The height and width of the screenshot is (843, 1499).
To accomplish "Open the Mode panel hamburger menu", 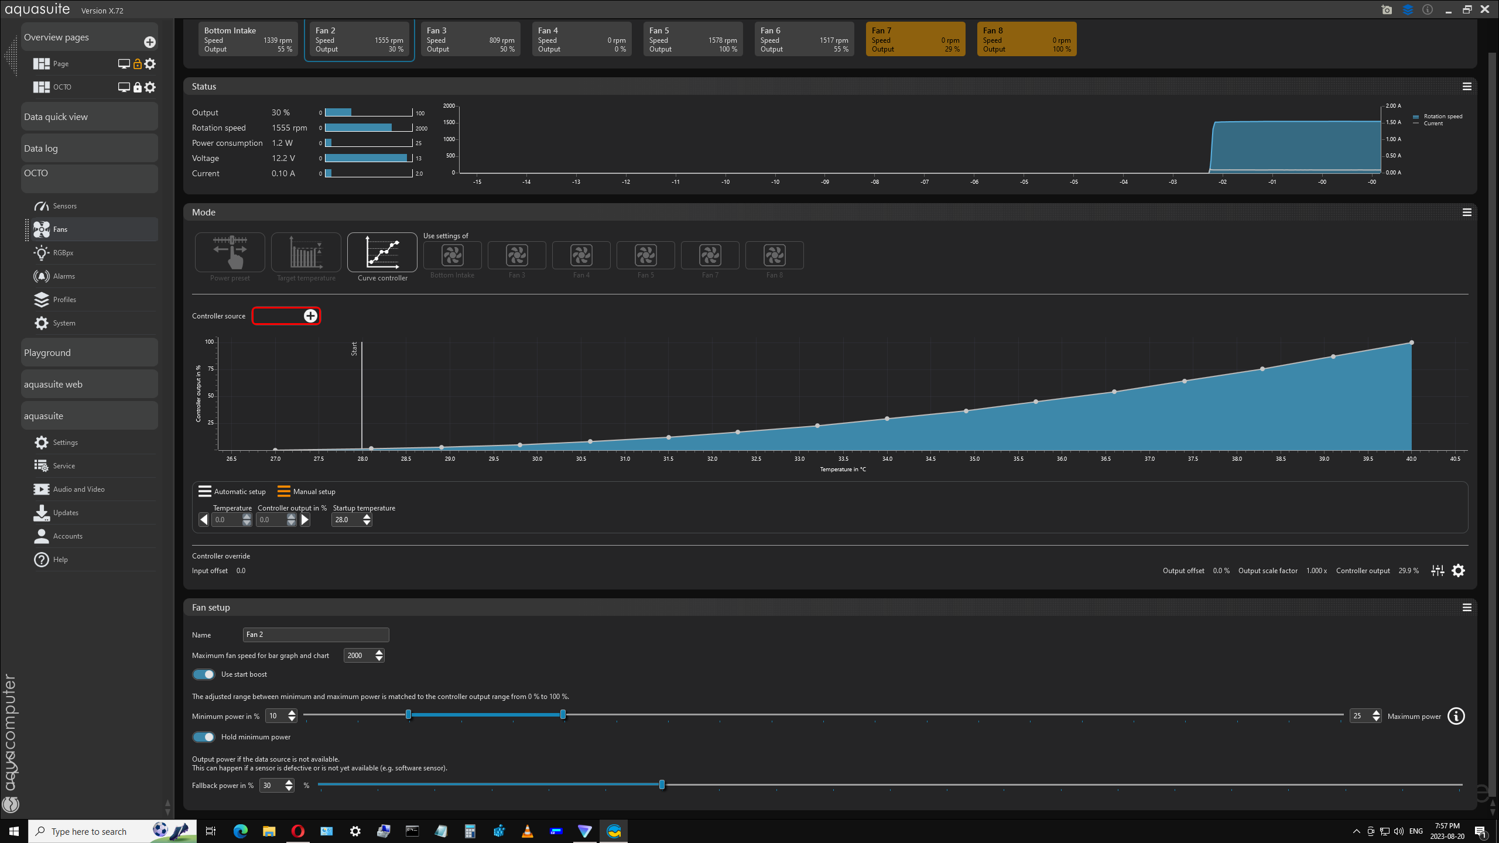I will click(1467, 213).
